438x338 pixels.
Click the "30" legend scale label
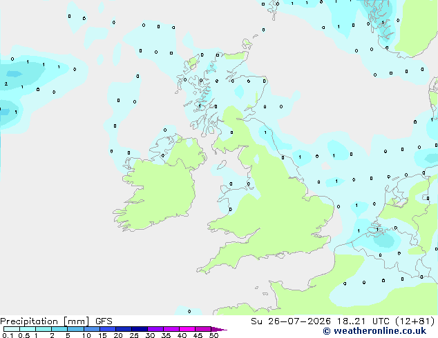click(x=150, y=335)
